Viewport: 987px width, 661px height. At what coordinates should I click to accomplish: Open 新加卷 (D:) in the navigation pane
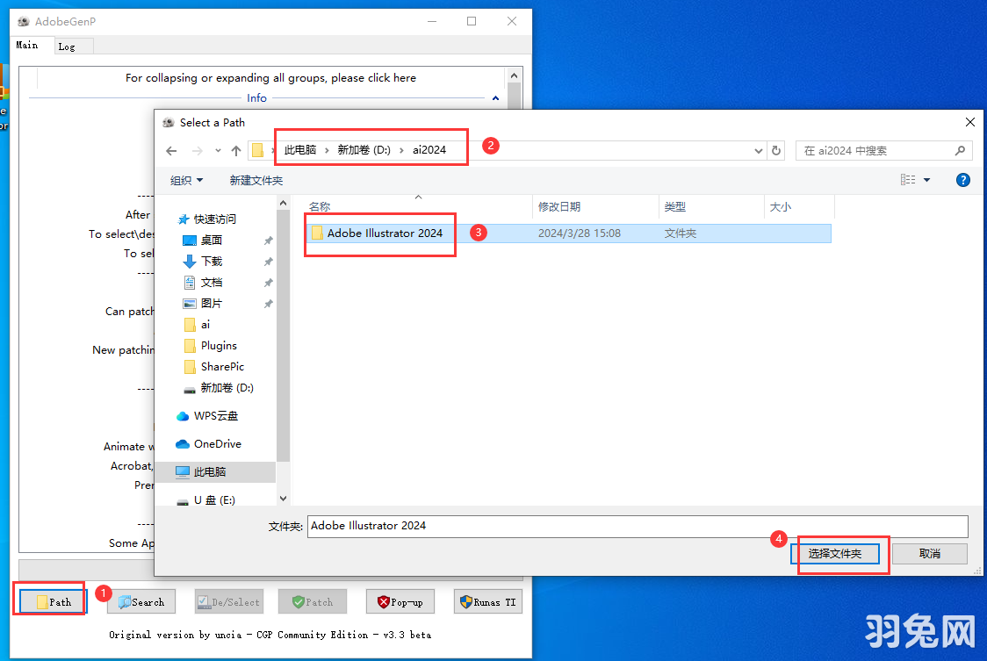(x=227, y=388)
